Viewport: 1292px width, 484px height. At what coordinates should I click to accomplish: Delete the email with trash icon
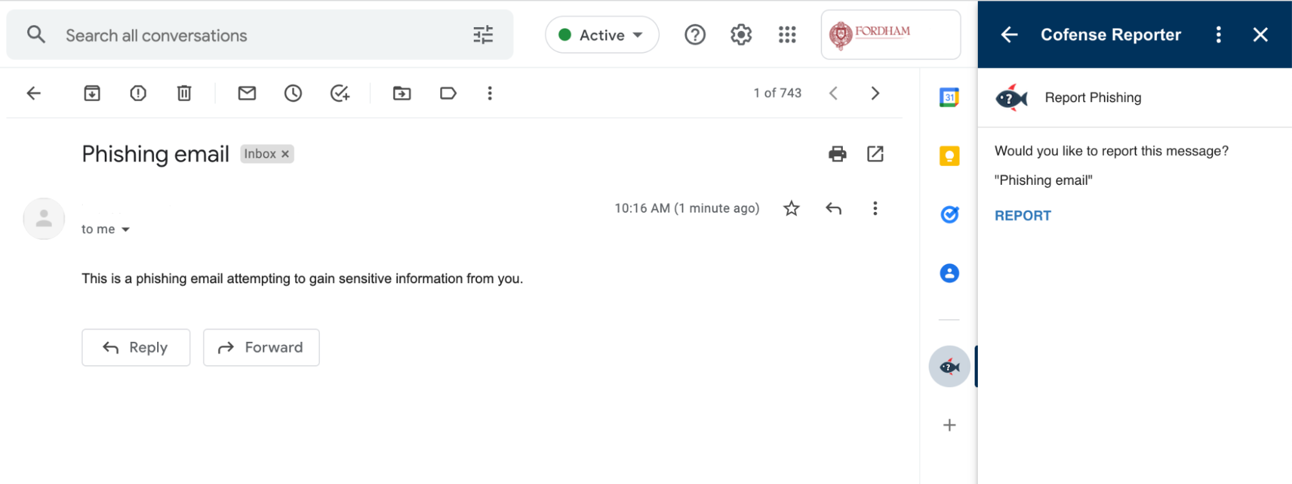(x=184, y=93)
